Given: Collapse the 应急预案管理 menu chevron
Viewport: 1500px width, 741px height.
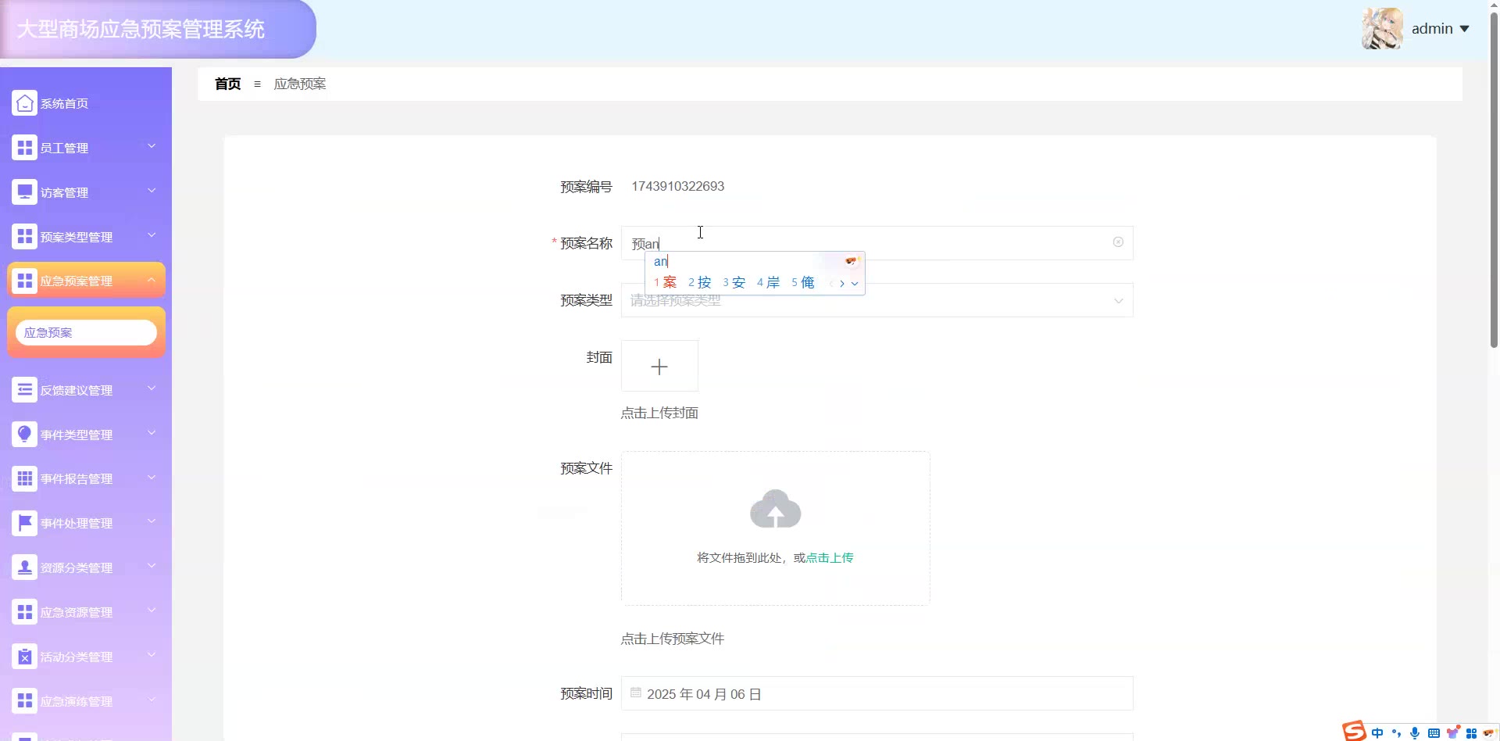Looking at the screenshot, I should [152, 279].
